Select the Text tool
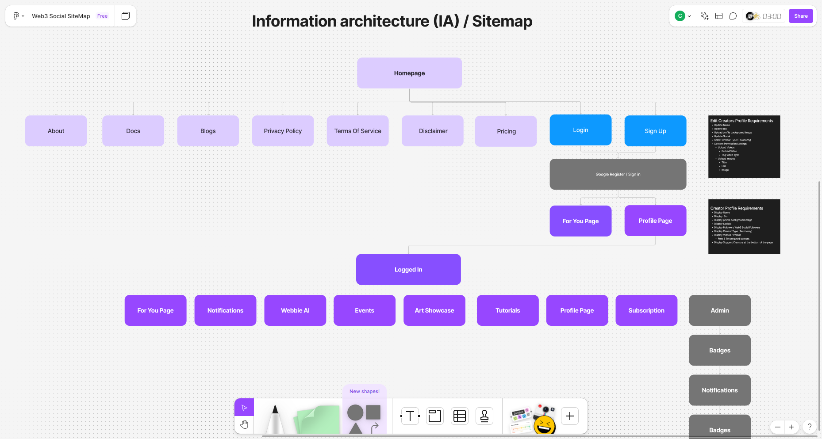The image size is (822, 439). [x=410, y=416]
